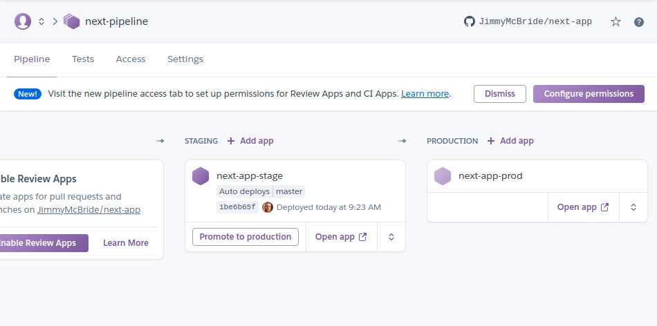The width and height of the screenshot is (657, 326).
Task: Add app to the Staging stage
Action: [250, 141]
